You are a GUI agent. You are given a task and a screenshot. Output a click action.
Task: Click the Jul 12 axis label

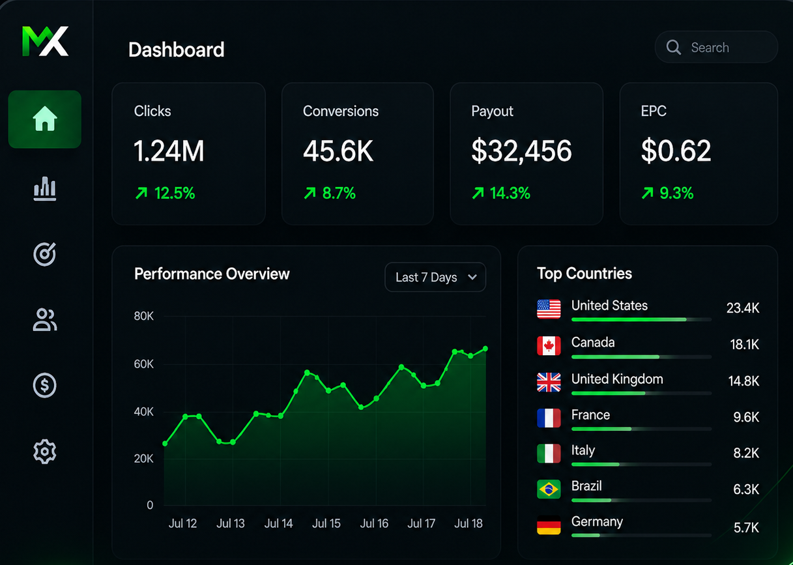(182, 523)
